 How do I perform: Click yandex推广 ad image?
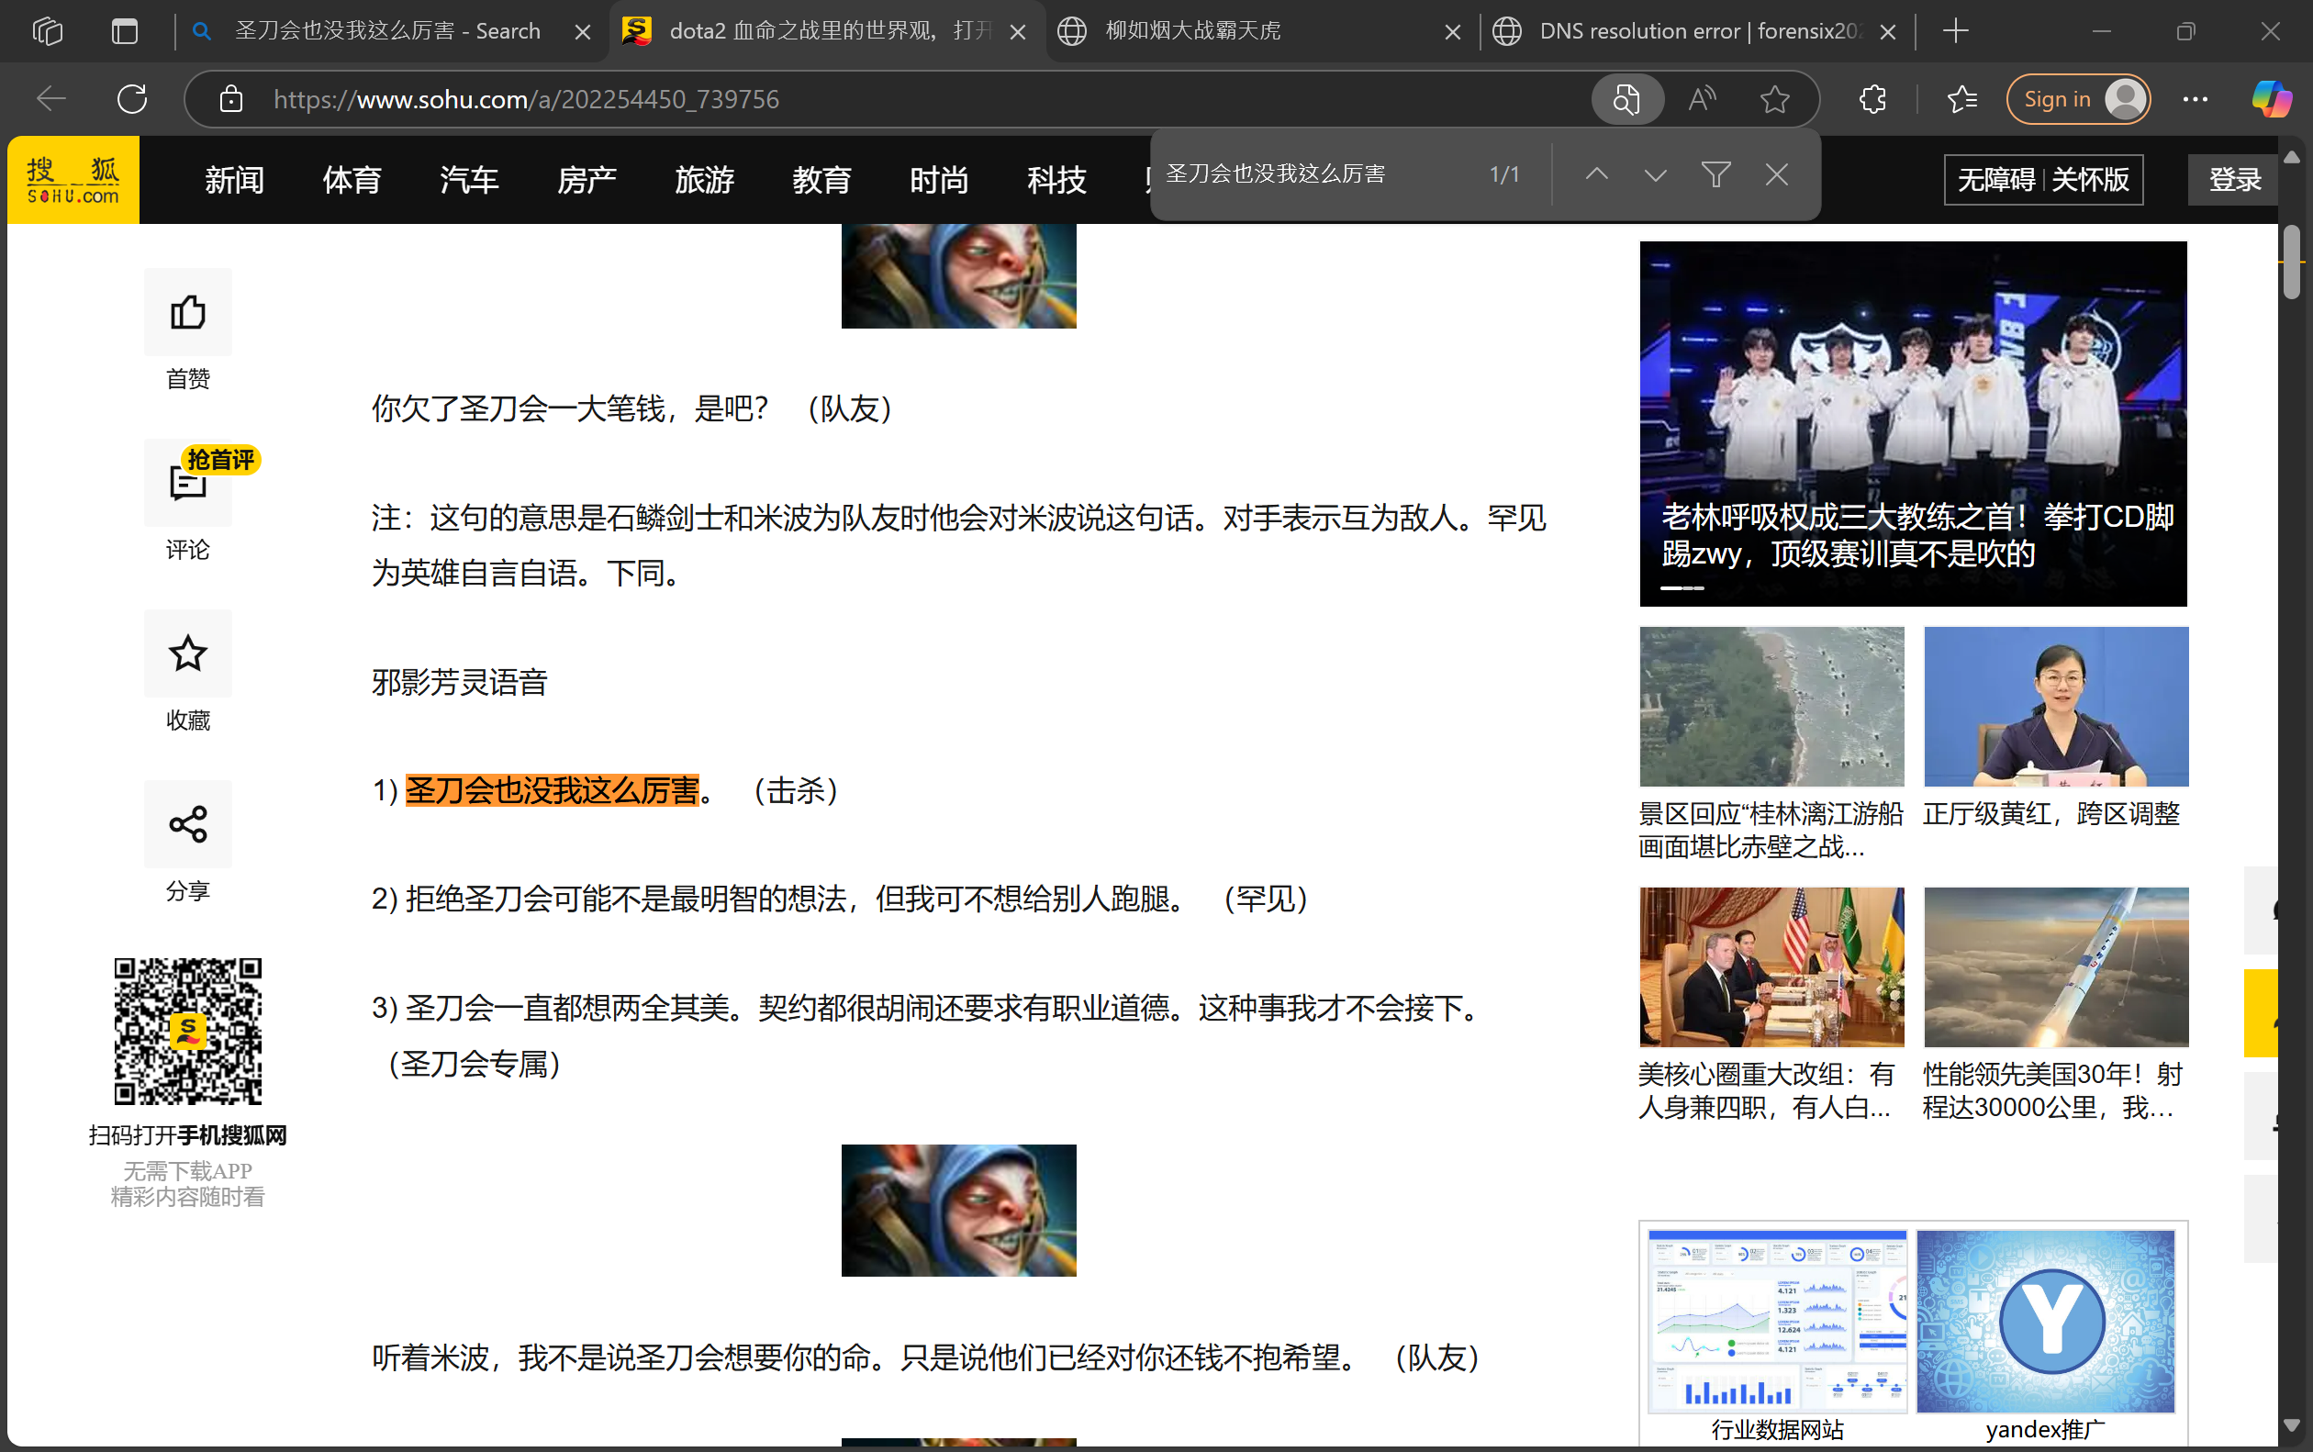[x=2045, y=1322]
